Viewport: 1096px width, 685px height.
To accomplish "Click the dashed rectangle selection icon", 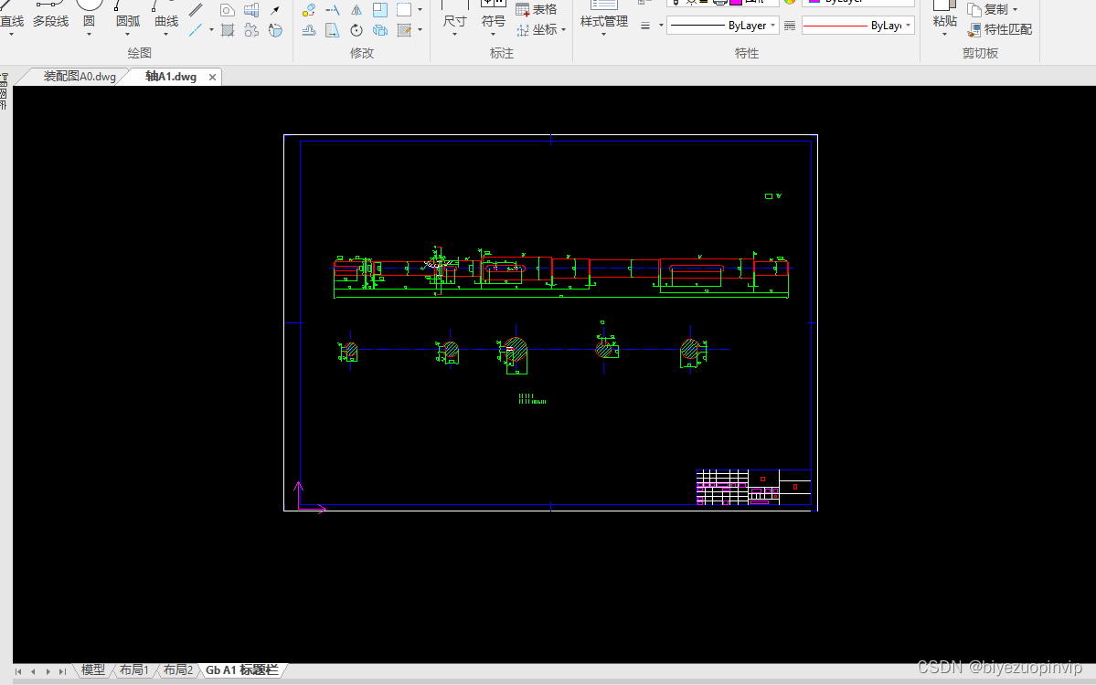I will pyautogui.click(x=404, y=10).
